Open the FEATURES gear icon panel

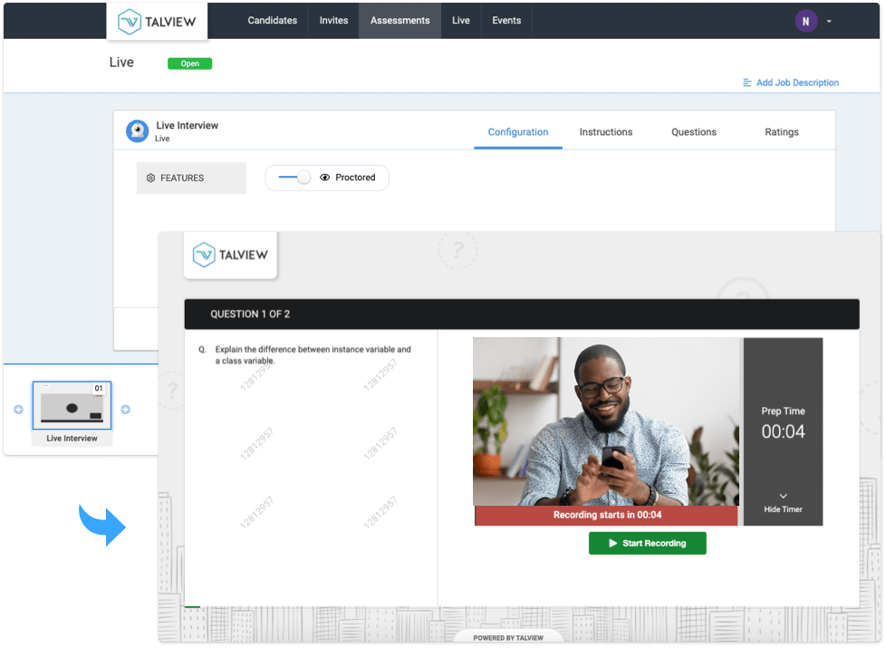tap(150, 178)
